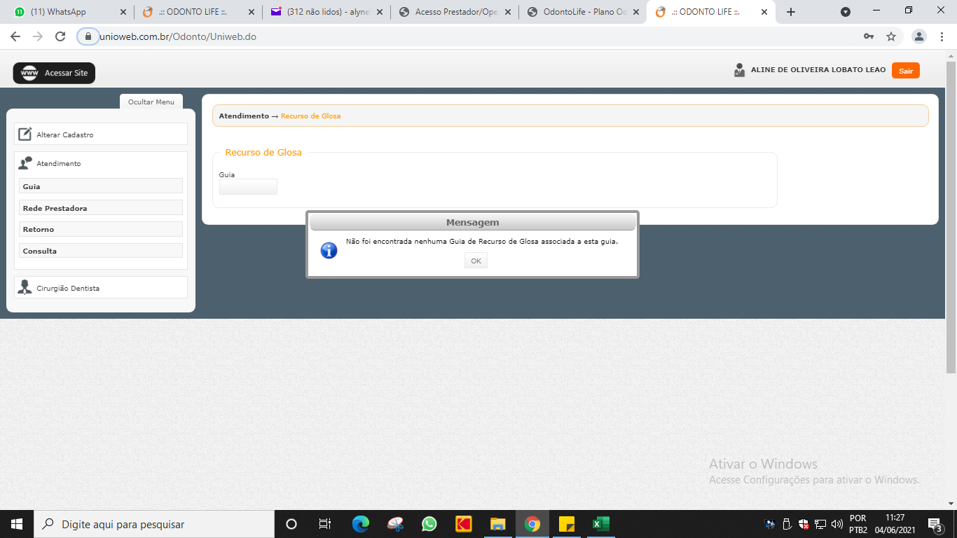The width and height of the screenshot is (957, 538).
Task: Switch to the OdontoLife - Plano tab
Action: (584, 12)
